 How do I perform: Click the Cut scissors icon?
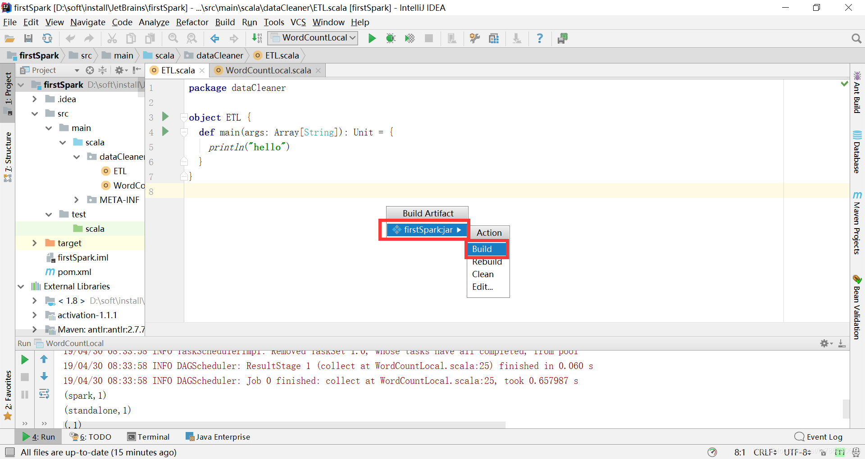click(112, 39)
